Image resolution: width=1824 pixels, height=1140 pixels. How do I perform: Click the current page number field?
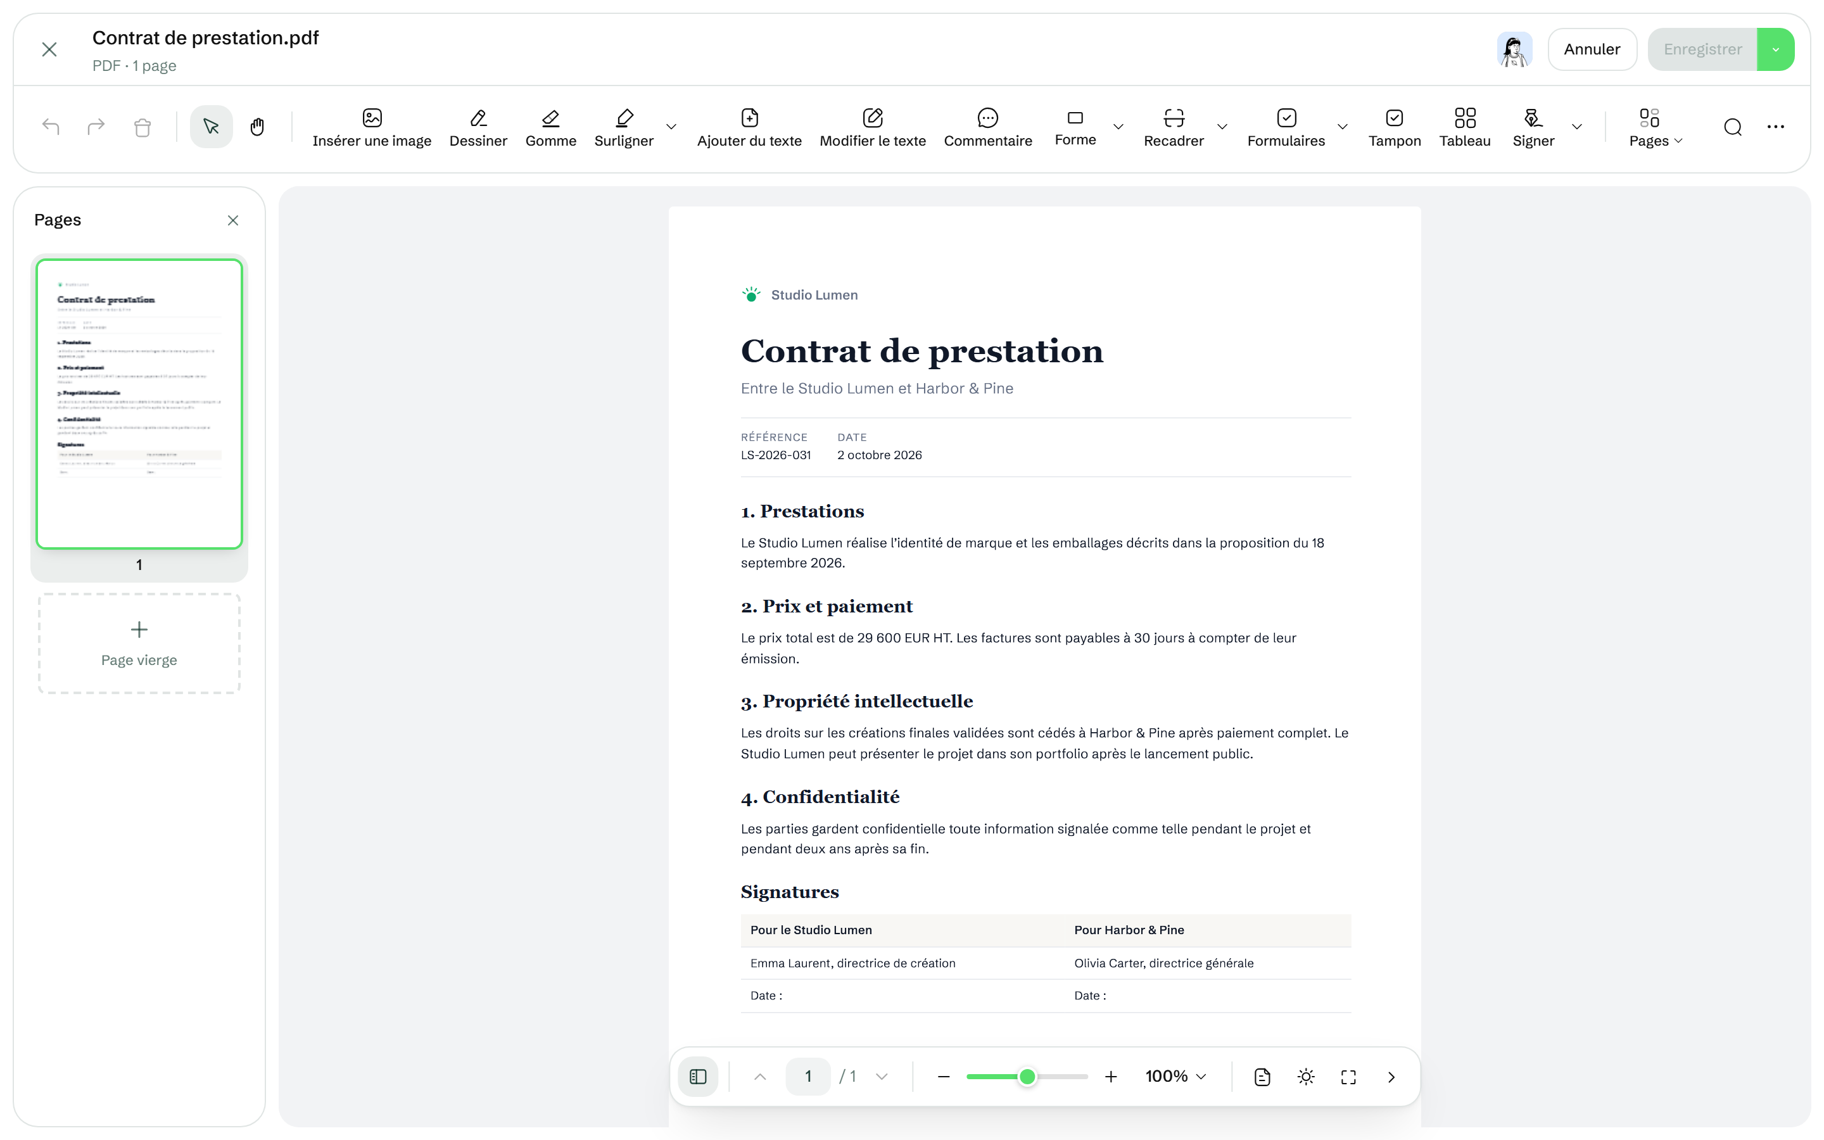[x=808, y=1076]
